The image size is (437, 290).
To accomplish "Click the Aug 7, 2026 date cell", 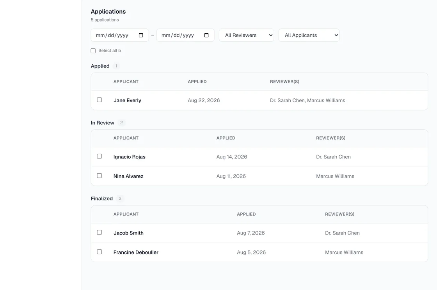I will coord(251,233).
